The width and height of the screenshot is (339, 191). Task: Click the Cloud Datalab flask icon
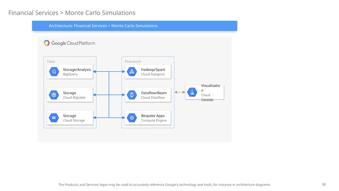[x=192, y=92]
